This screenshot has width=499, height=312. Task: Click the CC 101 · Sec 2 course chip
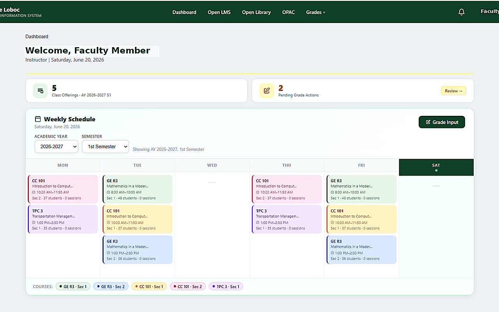pyautogui.click(x=188, y=287)
